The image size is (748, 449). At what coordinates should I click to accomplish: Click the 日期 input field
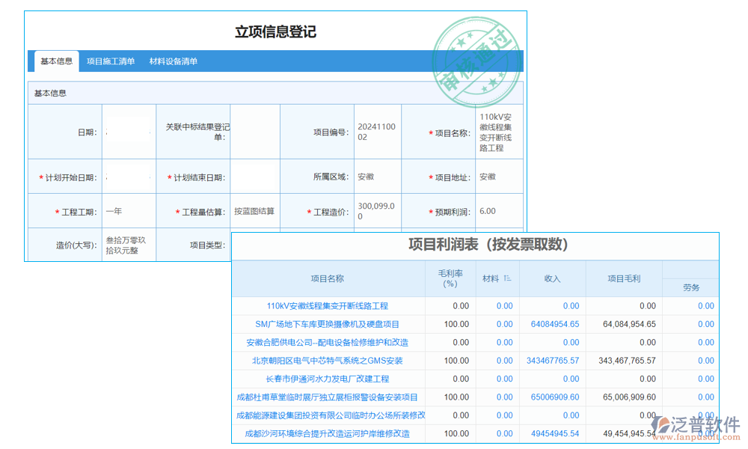(x=129, y=131)
